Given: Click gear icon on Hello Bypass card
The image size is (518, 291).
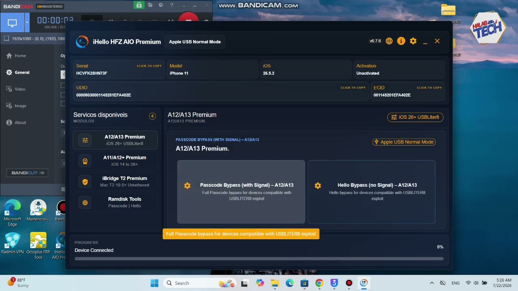Looking at the screenshot, I should pos(318,186).
